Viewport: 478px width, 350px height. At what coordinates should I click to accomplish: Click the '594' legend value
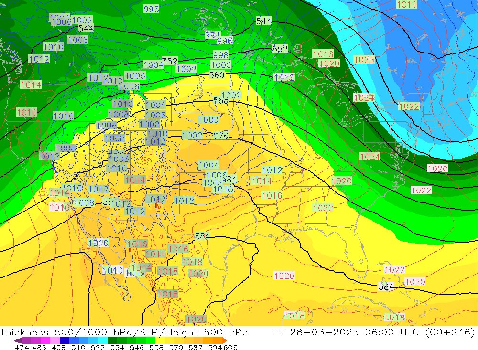[x=215, y=347]
